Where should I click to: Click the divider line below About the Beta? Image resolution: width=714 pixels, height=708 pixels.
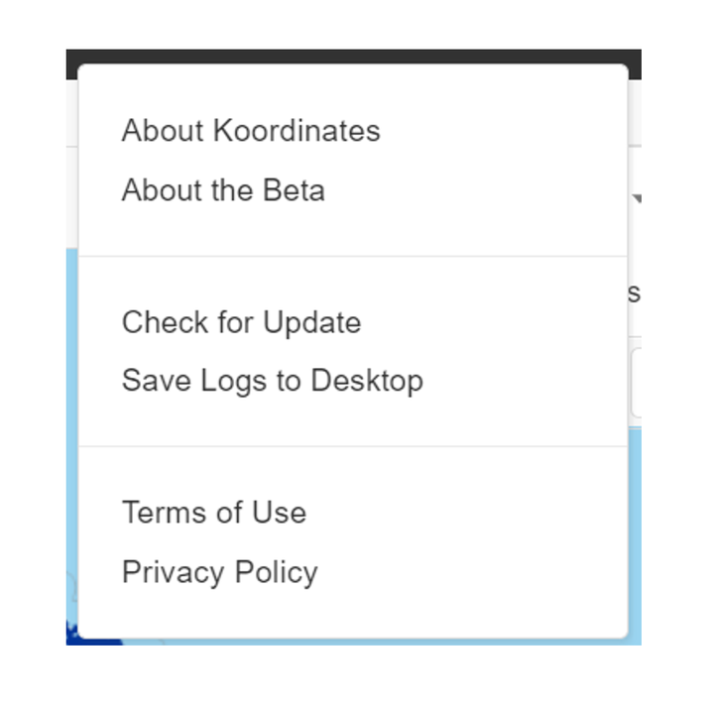[x=353, y=257]
